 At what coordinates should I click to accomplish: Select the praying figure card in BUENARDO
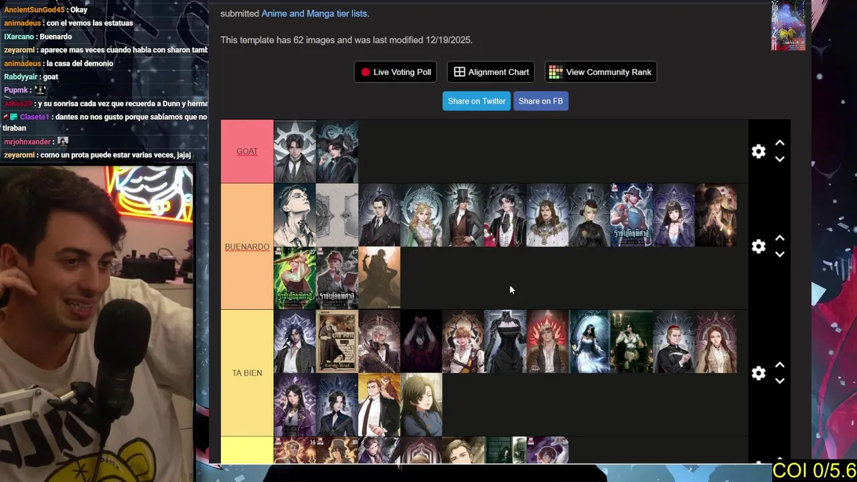coord(716,215)
